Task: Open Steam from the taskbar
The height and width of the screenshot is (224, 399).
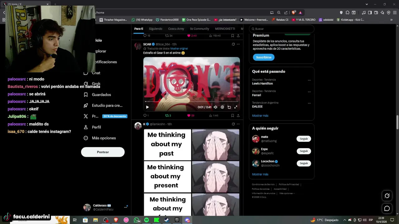Action: 167,220
